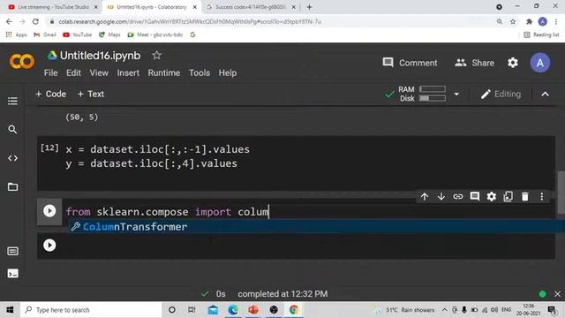Close the execution status bar
565x318 pixels.
point(557,294)
